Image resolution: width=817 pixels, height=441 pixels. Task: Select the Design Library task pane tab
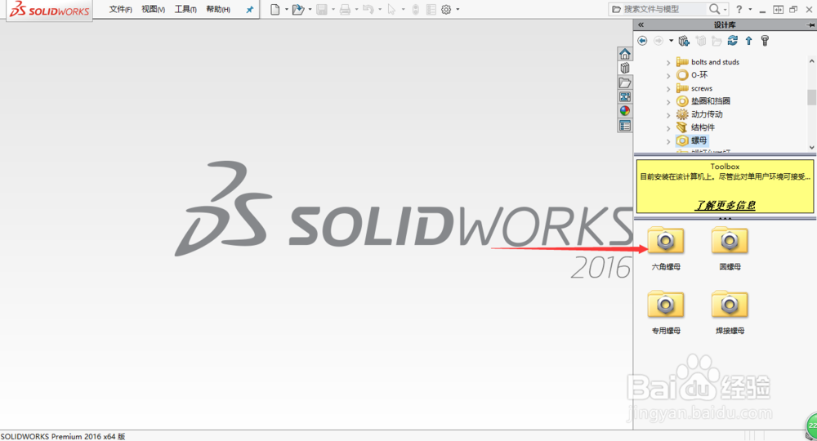click(x=625, y=69)
